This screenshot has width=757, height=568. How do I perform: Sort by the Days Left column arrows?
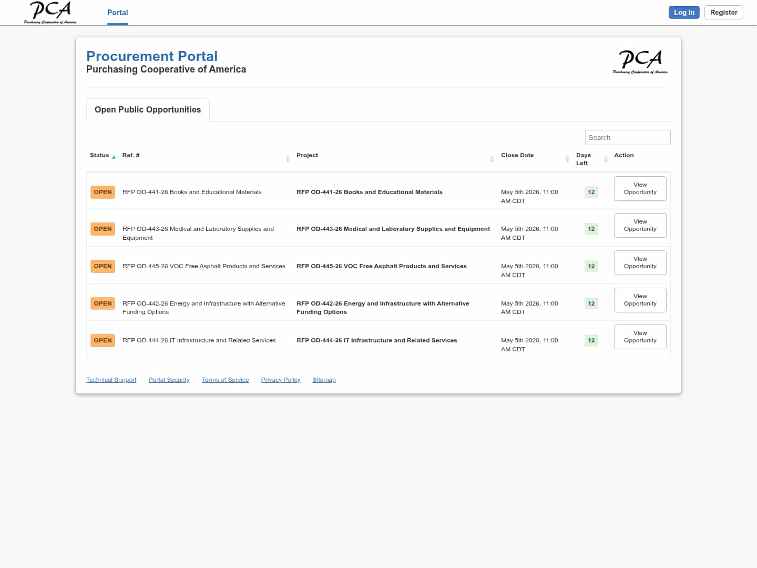(x=606, y=159)
